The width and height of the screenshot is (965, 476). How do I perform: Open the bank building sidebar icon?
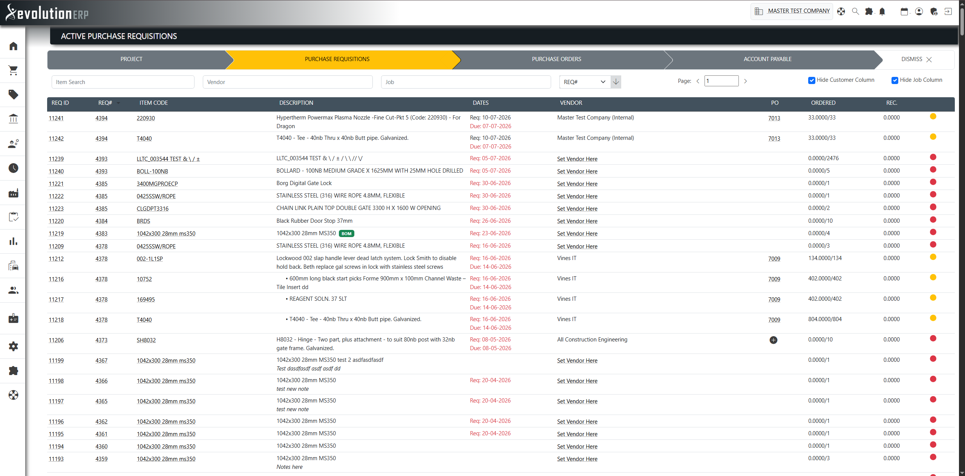pos(13,119)
